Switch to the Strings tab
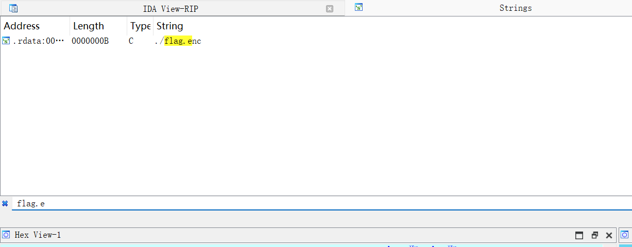The height and width of the screenshot is (247, 632). [515, 8]
